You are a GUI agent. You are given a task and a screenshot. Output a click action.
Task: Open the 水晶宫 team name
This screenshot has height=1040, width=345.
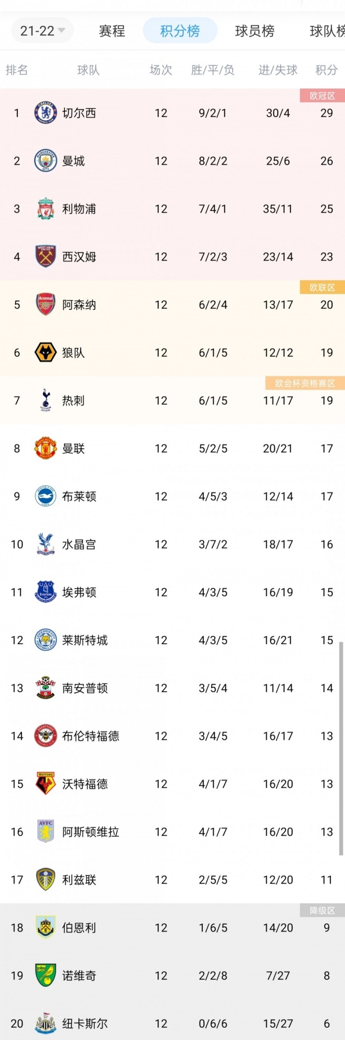(x=79, y=544)
